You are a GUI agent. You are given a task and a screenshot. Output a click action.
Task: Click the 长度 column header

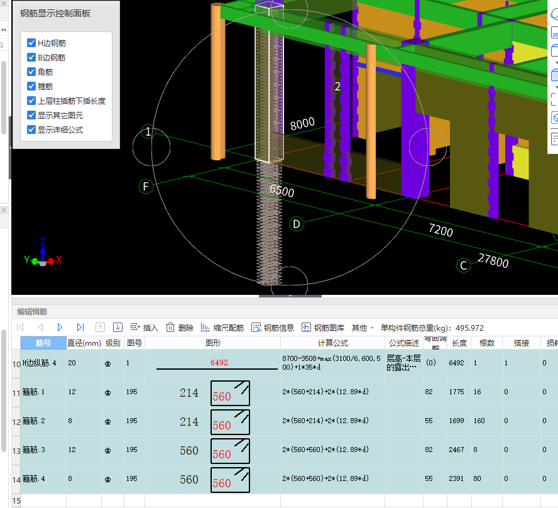(459, 343)
